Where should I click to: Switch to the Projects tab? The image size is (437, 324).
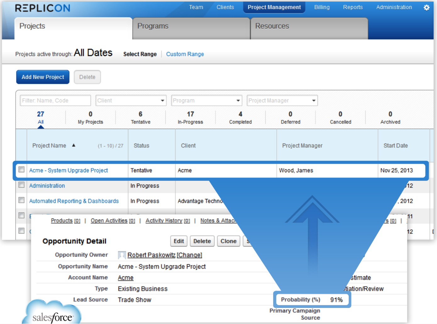pos(73,28)
